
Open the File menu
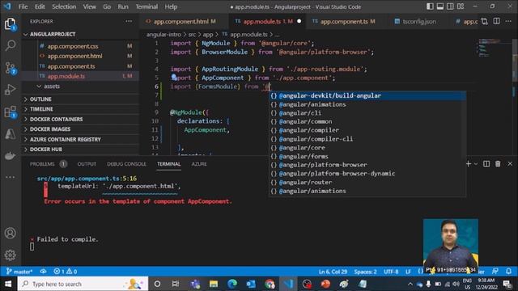point(23,6)
